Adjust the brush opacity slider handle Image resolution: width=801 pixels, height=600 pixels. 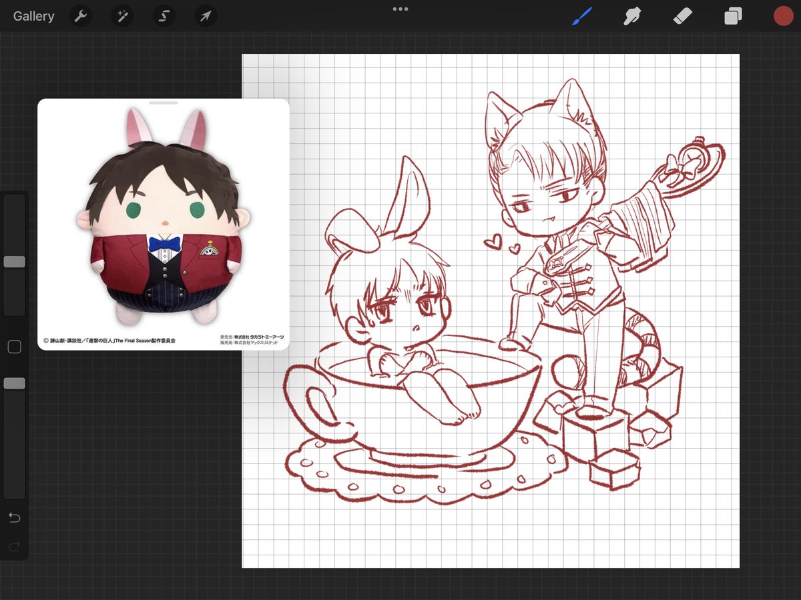tap(14, 383)
